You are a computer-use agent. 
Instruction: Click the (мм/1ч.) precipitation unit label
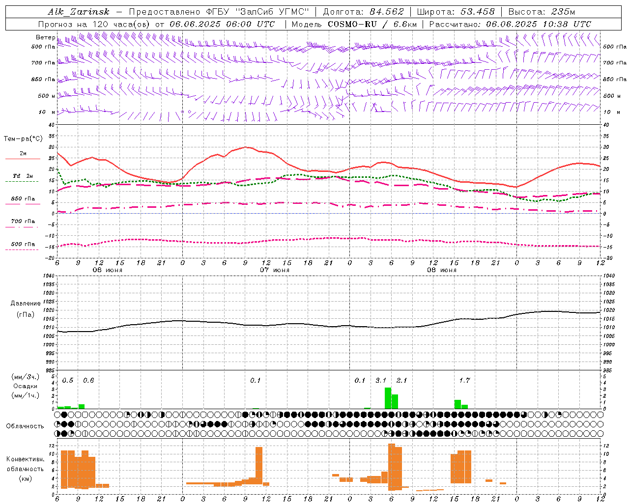coord(25,395)
